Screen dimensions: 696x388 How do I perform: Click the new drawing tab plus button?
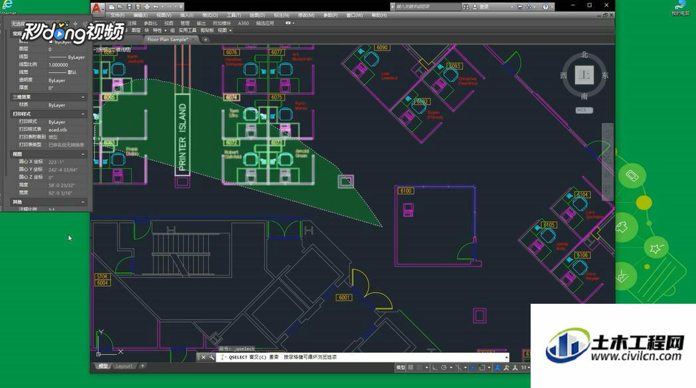click(205, 40)
